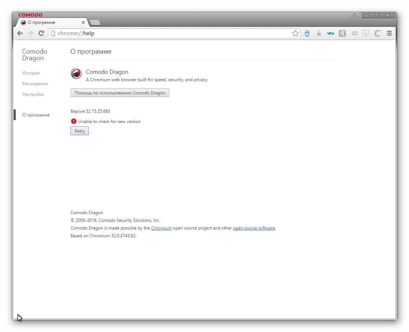Go back using the back arrow

point(20,33)
